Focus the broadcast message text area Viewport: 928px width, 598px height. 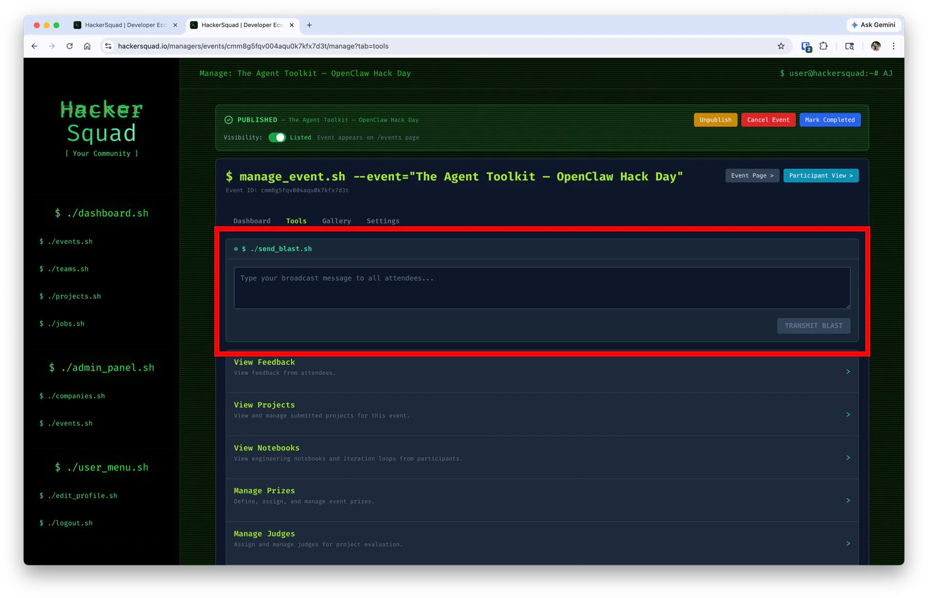click(542, 288)
